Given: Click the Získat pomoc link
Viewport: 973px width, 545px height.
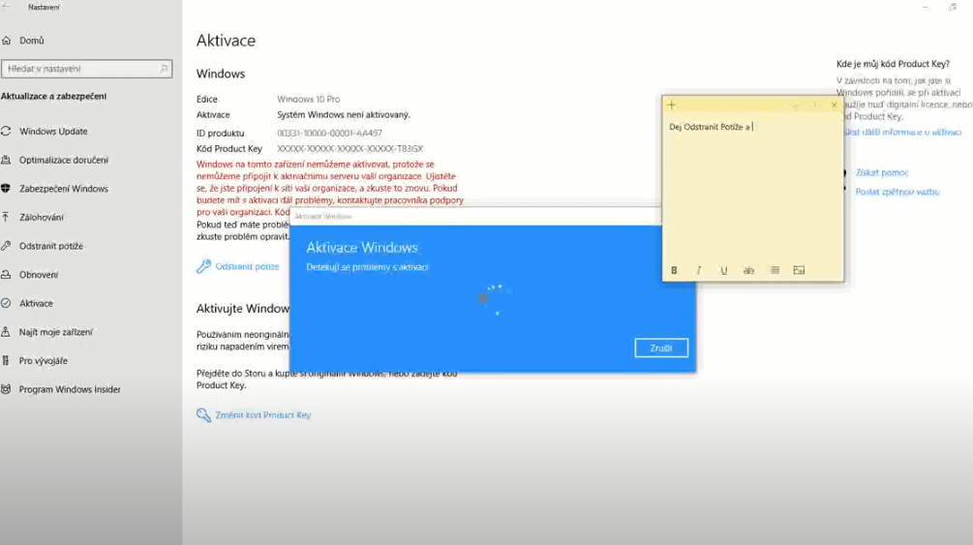Looking at the screenshot, I should click(x=882, y=172).
